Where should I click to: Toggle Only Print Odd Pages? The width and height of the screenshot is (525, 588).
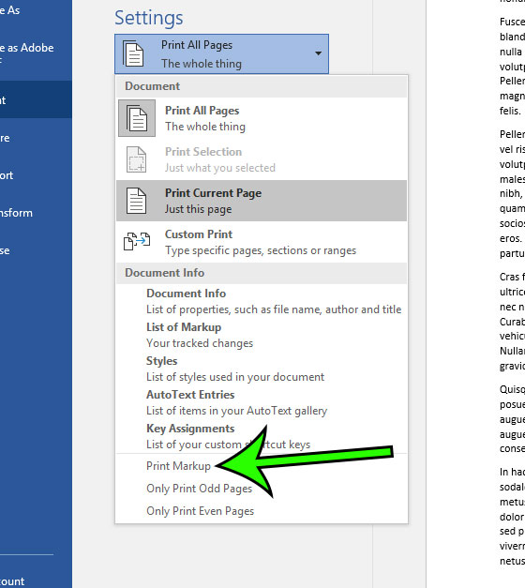pos(199,489)
